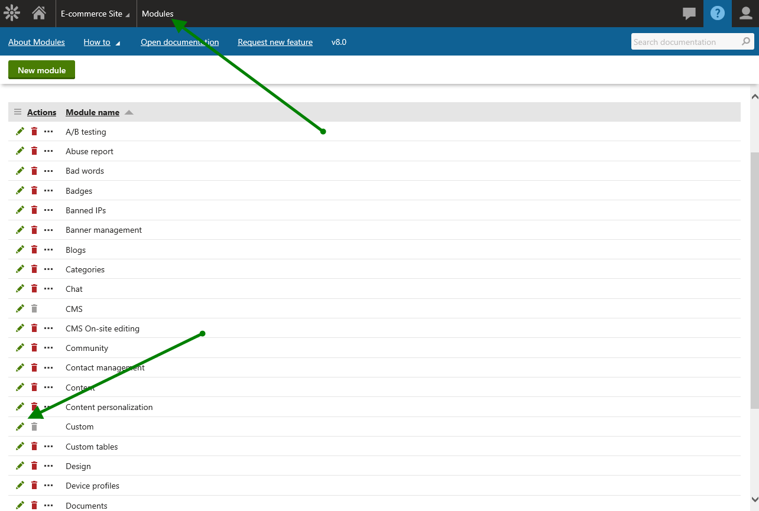Select the Documents module name
The height and width of the screenshot is (511, 759).
point(86,506)
